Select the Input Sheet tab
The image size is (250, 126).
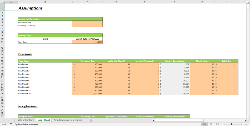coord(44,120)
